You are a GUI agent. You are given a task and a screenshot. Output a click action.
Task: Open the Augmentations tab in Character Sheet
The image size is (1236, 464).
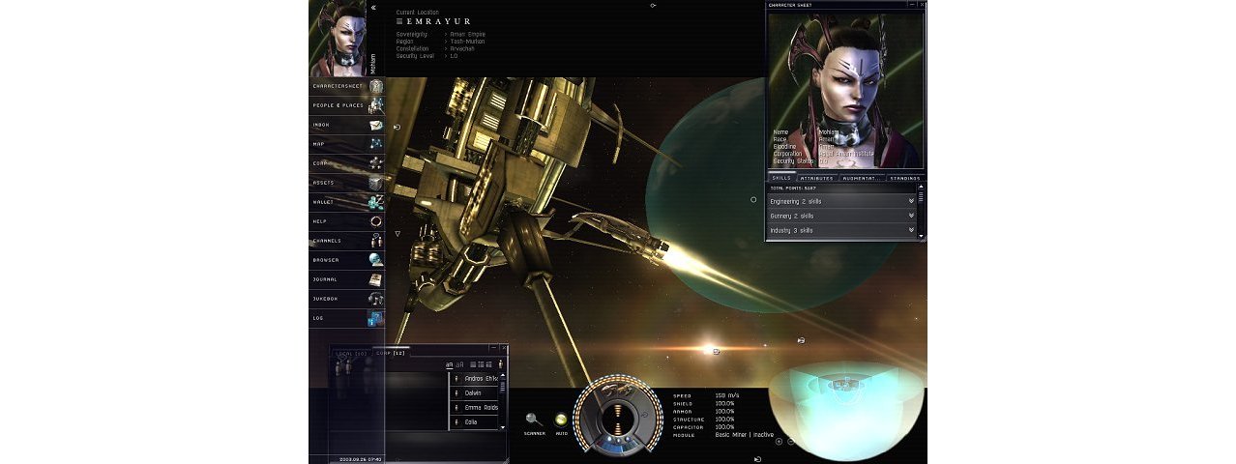861,178
